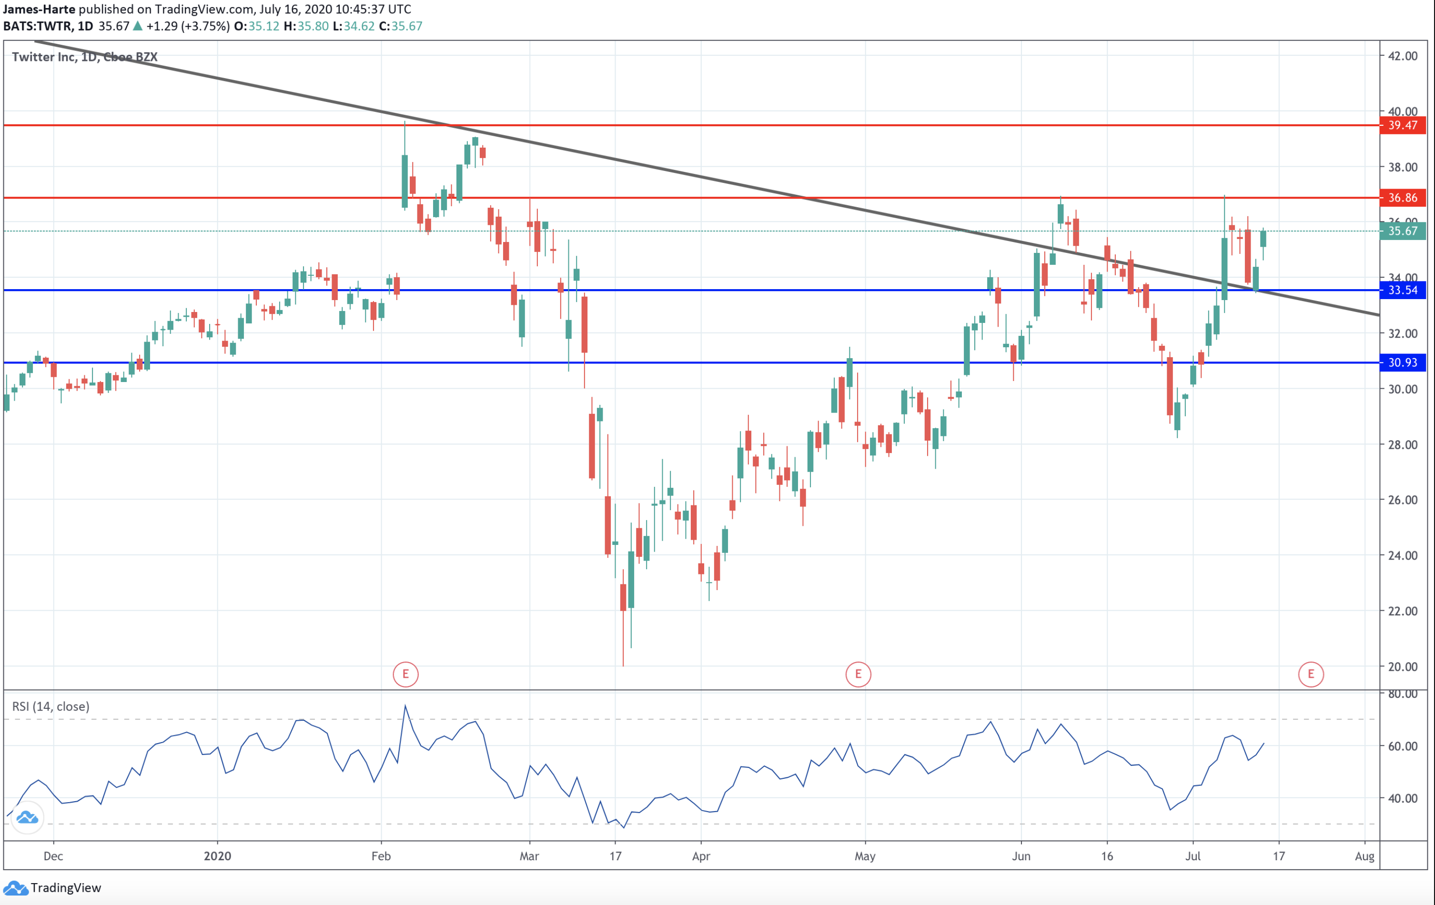Click the BATS:TWTR, 1D symbol text
The image size is (1435, 905).
(x=48, y=26)
